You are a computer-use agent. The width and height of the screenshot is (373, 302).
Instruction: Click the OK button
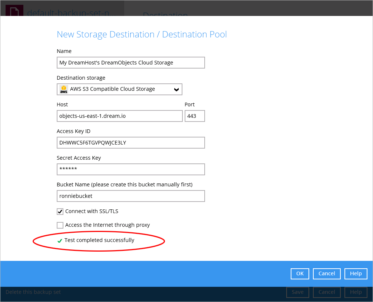coord(300,274)
